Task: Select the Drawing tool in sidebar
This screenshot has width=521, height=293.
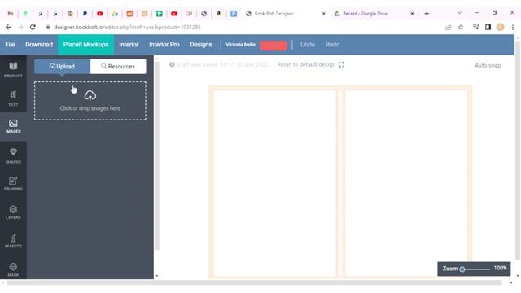Action: 13,184
